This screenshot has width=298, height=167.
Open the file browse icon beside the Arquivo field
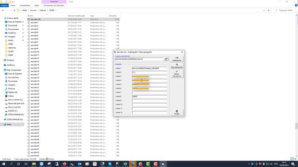click(166, 59)
